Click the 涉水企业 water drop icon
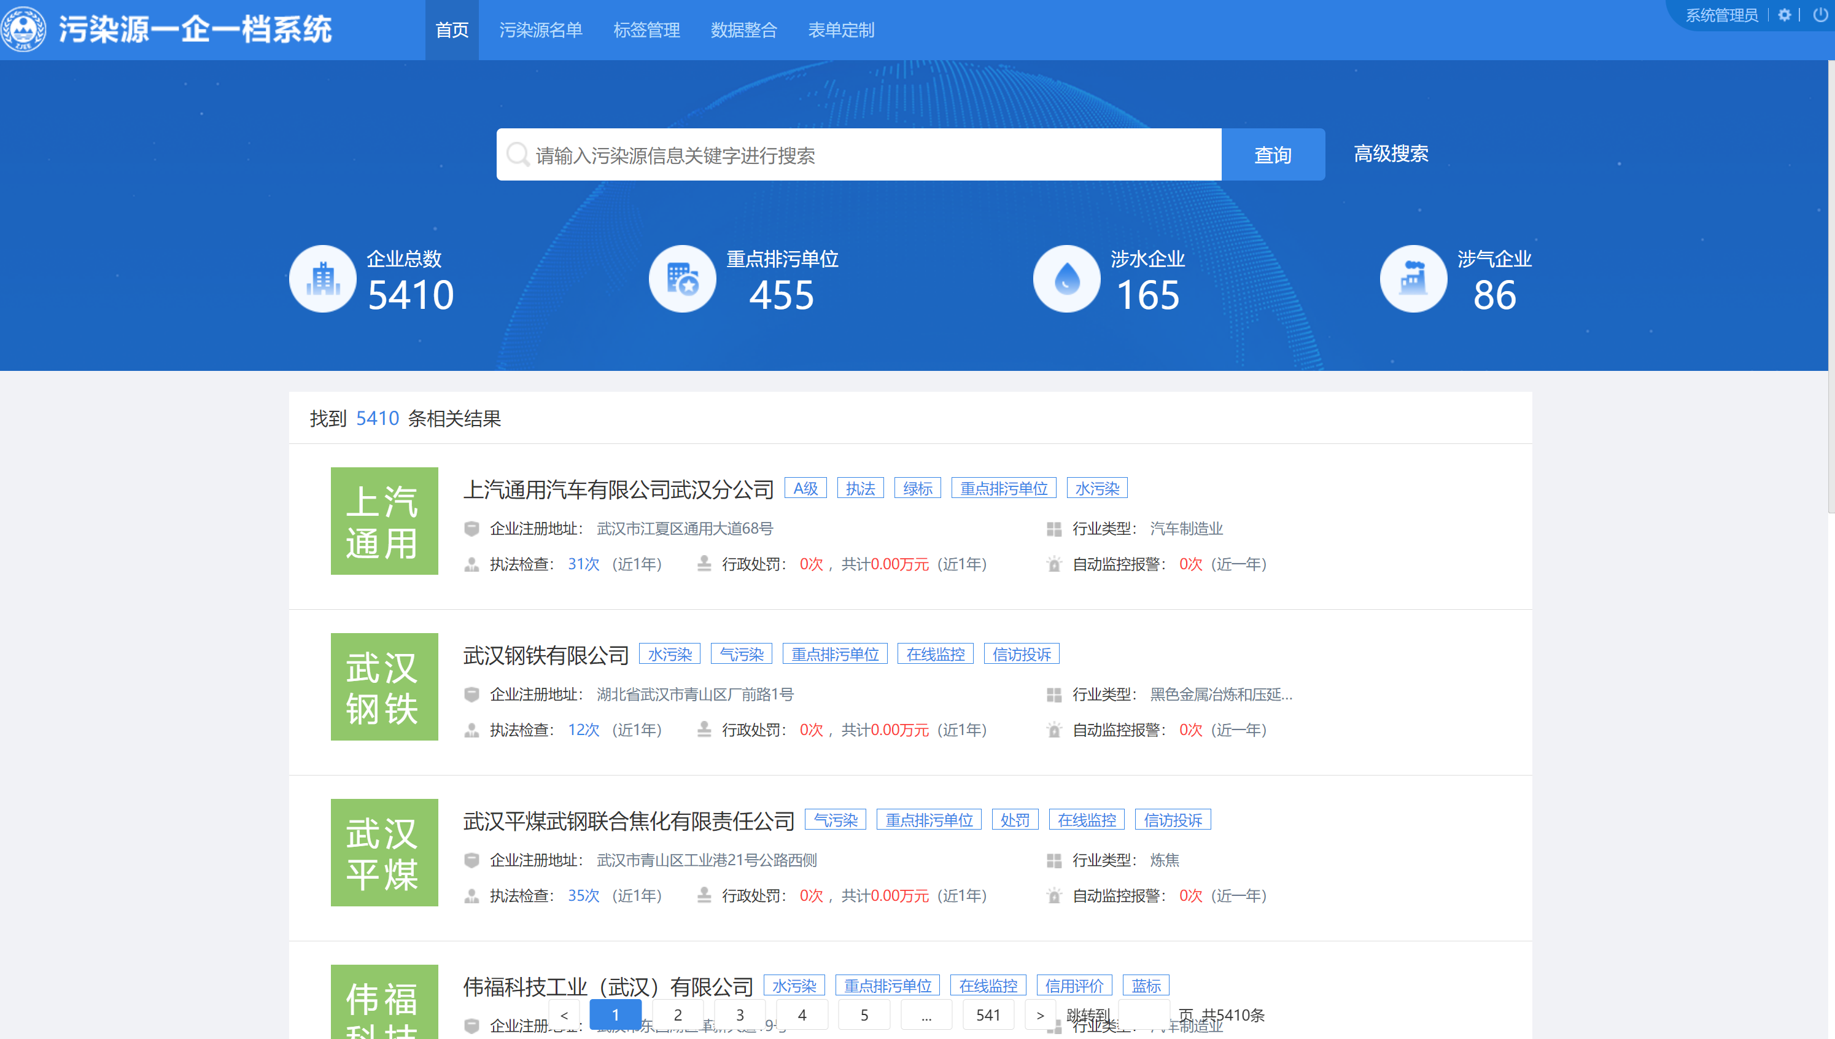The height and width of the screenshot is (1039, 1835). (1066, 278)
